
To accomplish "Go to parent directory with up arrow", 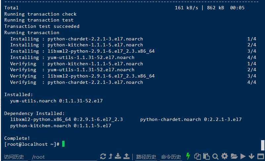I will point(111,156).
